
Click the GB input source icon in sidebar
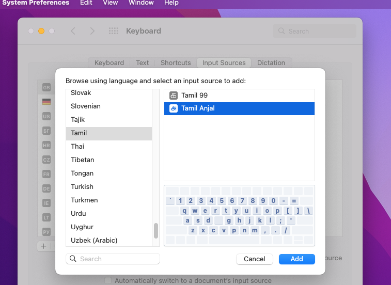click(46, 88)
